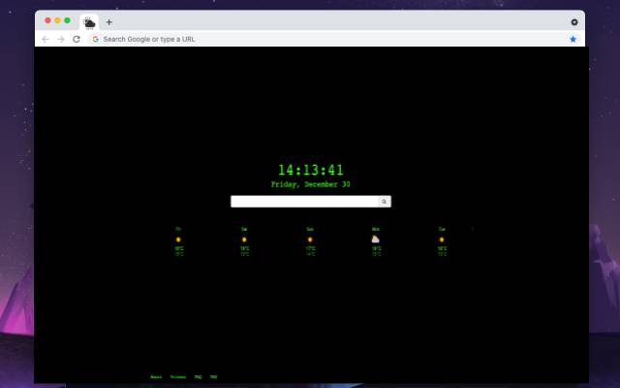Click the Sat day label in forecast
This screenshot has width=620, height=388.
(244, 229)
